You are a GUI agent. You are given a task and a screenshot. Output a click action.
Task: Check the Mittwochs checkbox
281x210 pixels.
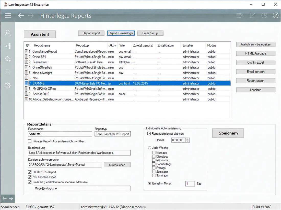click(154, 160)
